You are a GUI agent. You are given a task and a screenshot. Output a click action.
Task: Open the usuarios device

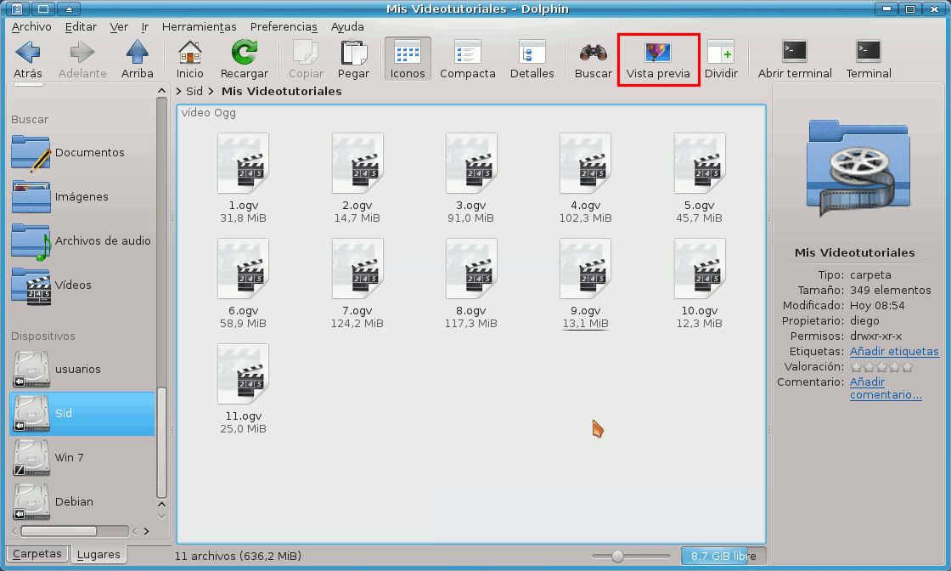click(82, 369)
